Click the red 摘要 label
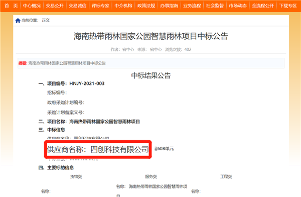 [x=23, y=63]
